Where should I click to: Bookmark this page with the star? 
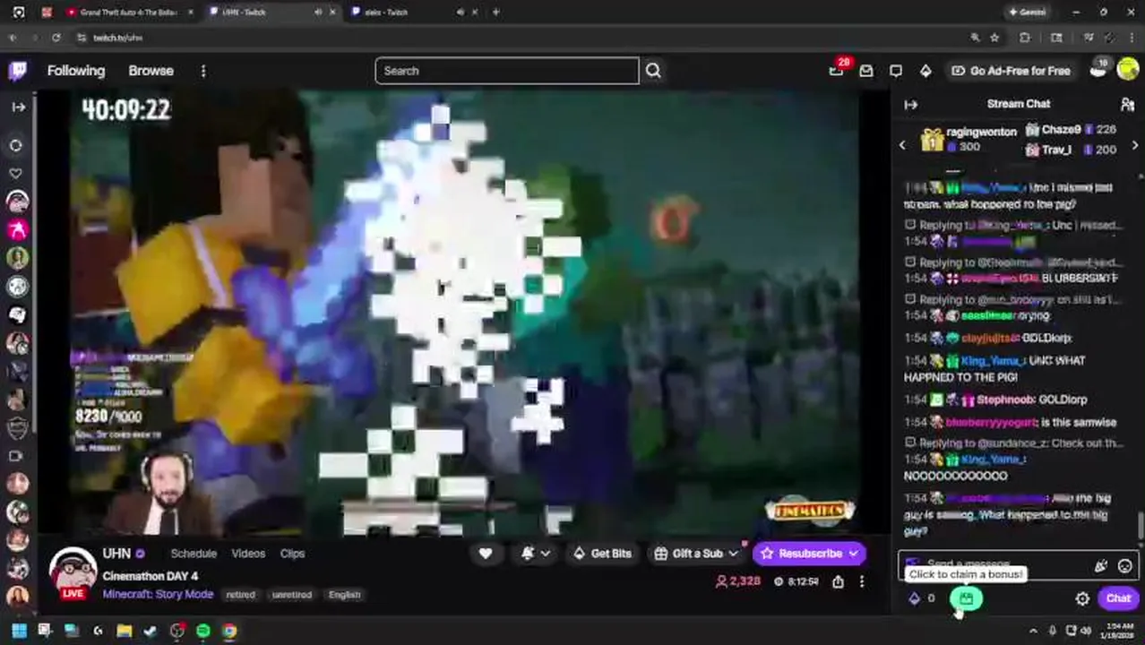click(x=994, y=38)
